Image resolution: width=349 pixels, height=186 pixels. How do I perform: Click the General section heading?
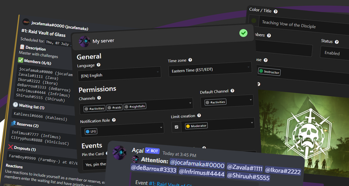click(x=89, y=57)
